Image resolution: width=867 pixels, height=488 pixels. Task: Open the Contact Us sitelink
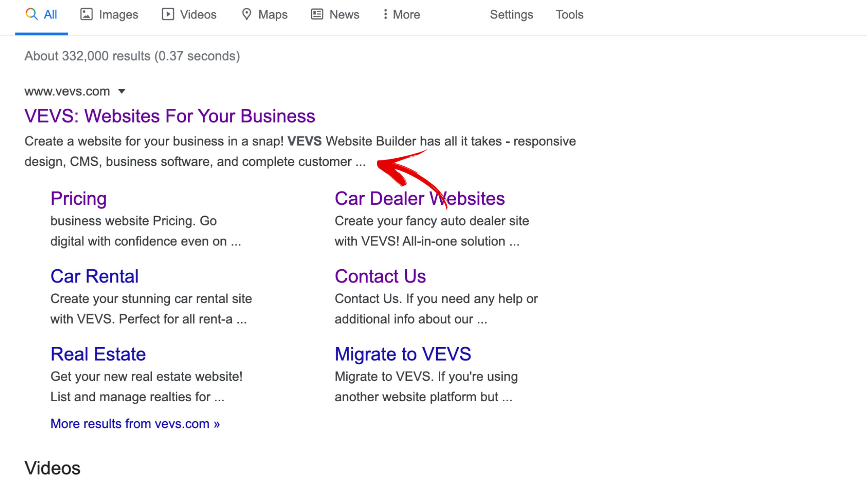(x=380, y=276)
